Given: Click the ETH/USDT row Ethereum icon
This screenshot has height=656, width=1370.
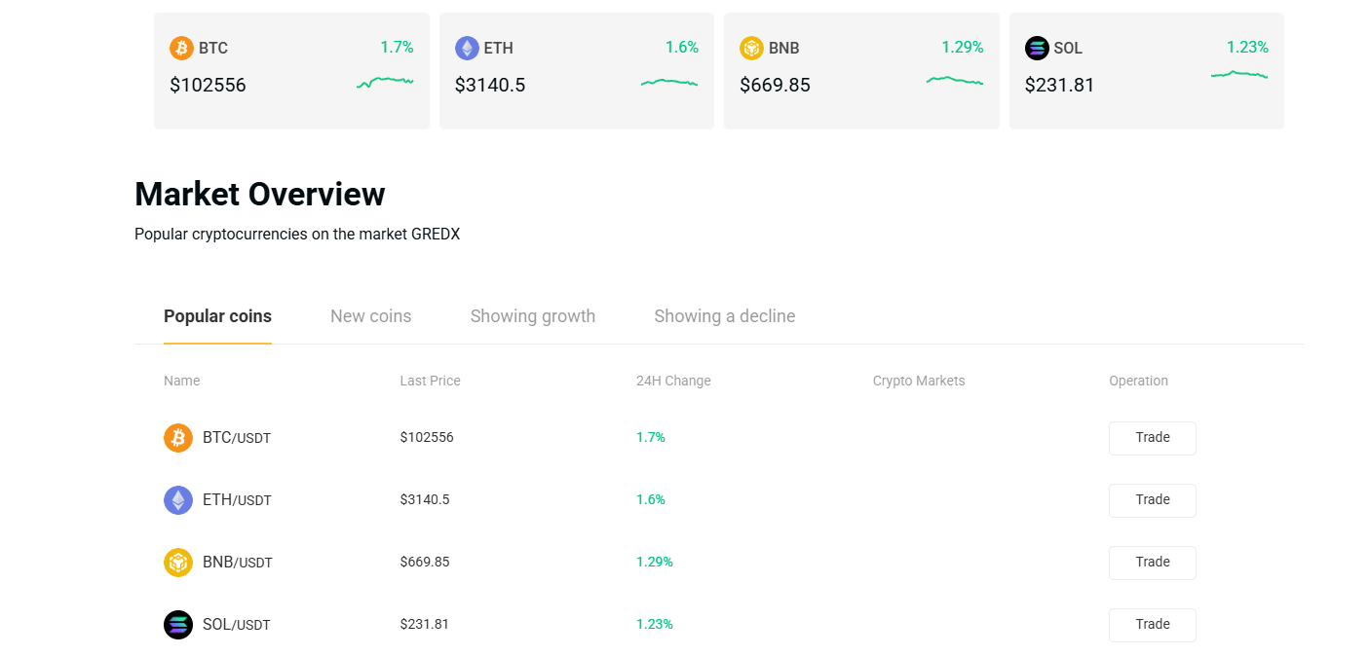Looking at the screenshot, I should click(178, 500).
